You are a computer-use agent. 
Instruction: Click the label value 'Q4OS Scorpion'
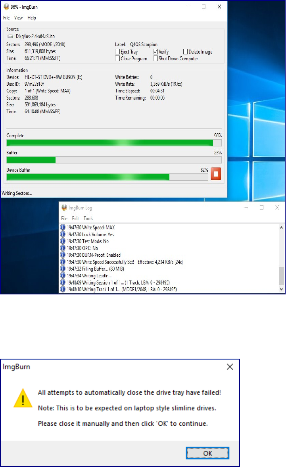point(144,44)
